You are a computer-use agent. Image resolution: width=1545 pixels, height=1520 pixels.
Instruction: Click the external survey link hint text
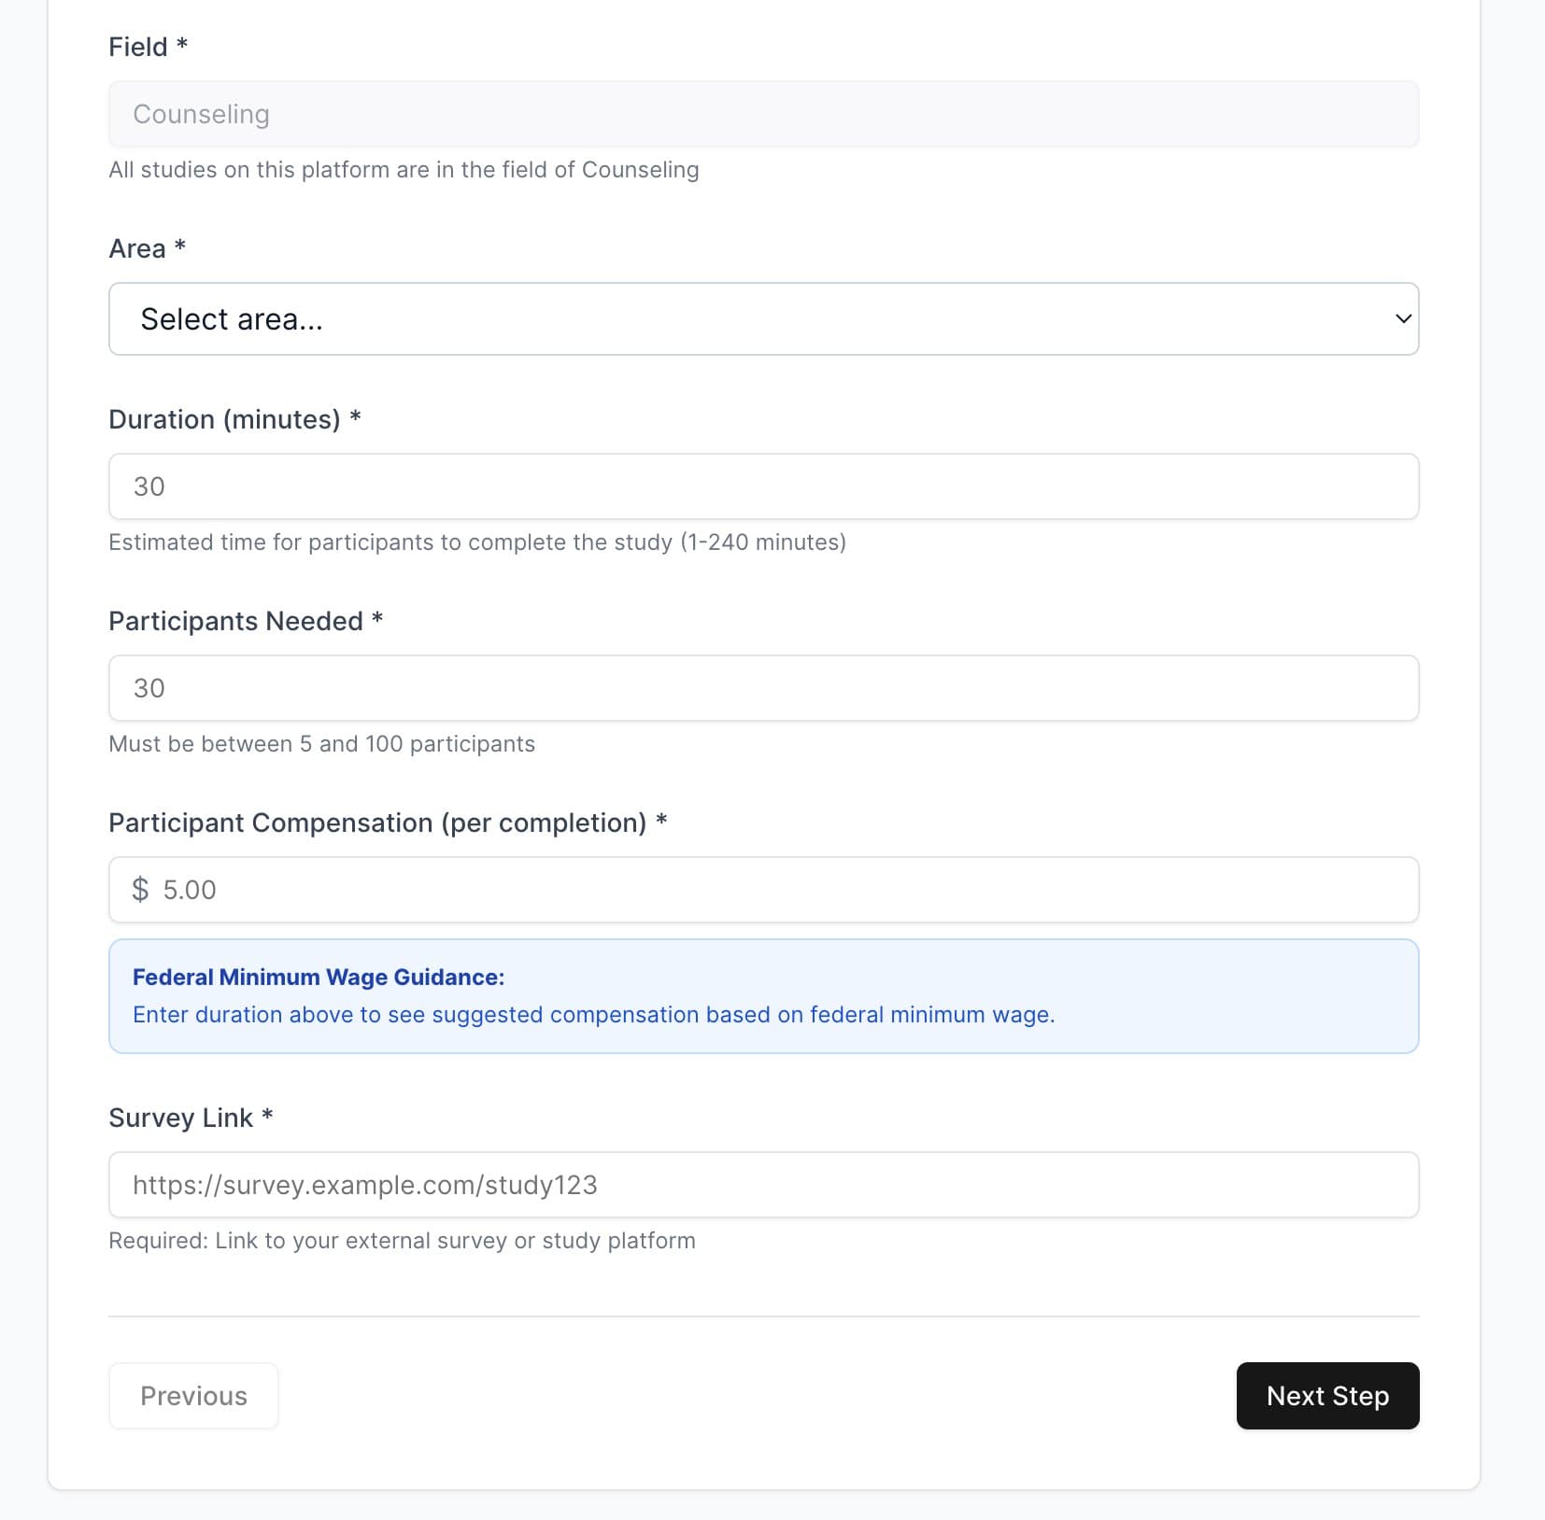point(402,1241)
